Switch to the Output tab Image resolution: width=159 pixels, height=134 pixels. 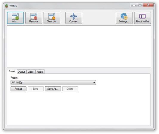[21, 72]
